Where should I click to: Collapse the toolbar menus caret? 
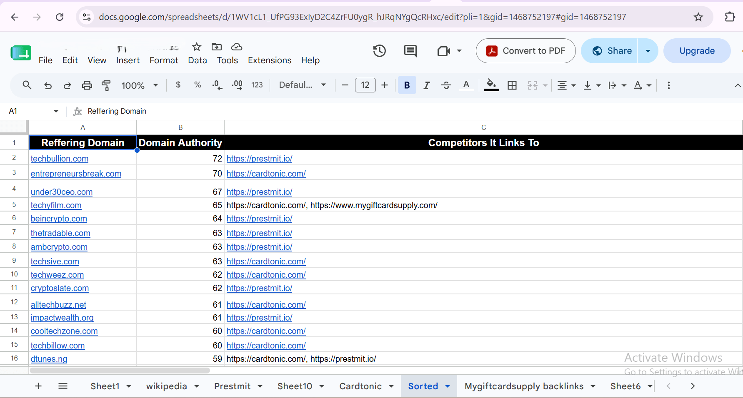738,85
